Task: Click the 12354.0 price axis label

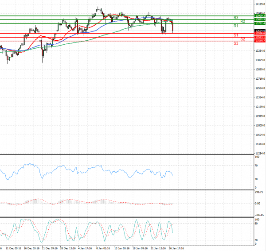Action: [x=260, y=97]
